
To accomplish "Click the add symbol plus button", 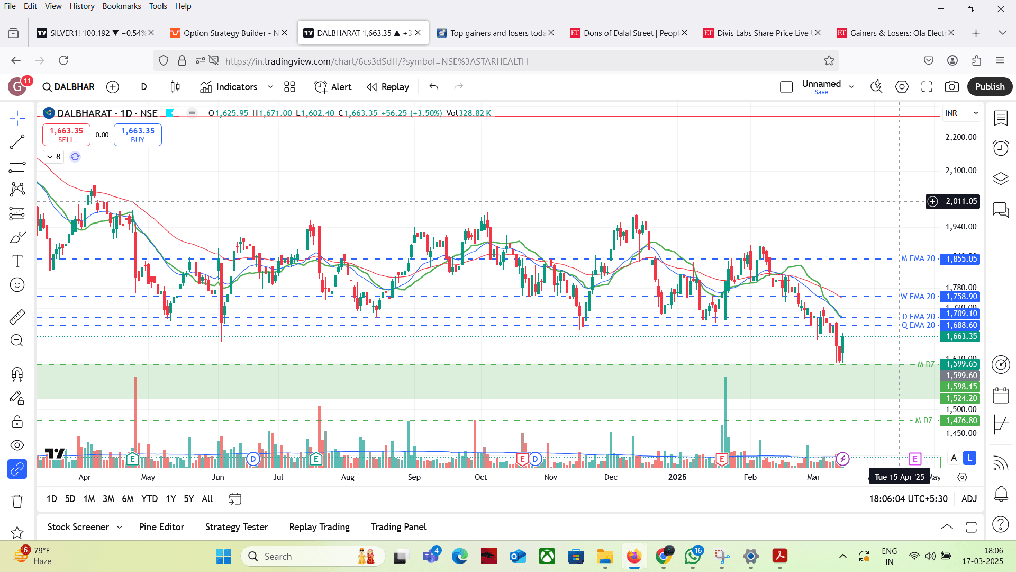I will pyautogui.click(x=113, y=87).
